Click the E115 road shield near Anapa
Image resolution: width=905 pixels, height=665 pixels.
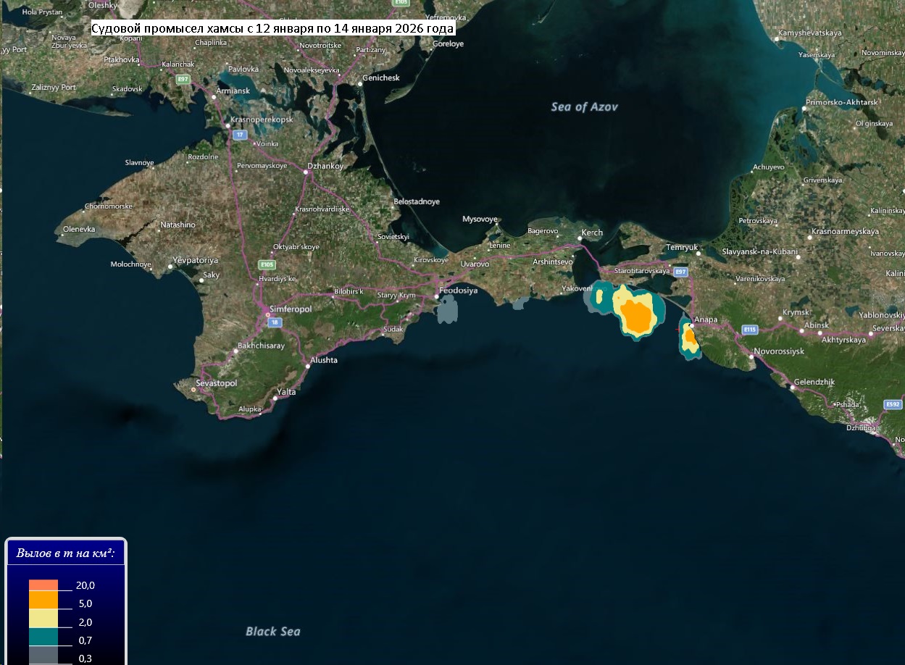click(x=749, y=330)
